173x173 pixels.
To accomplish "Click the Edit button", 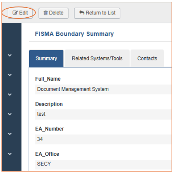I will click(20, 13).
